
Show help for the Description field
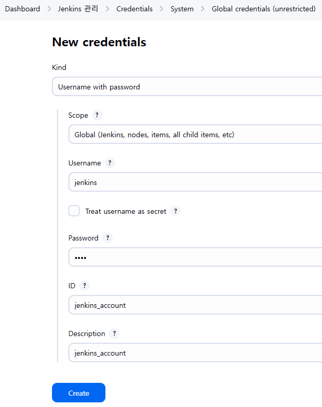114,334
